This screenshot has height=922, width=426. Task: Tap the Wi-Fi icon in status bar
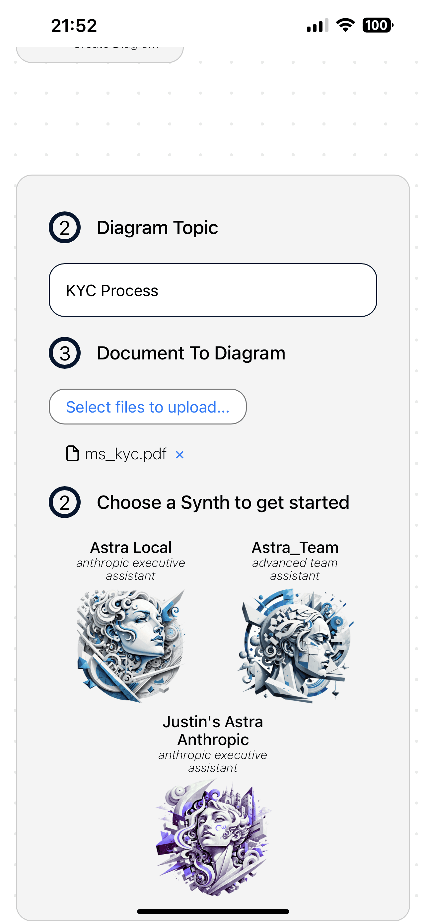tap(345, 25)
